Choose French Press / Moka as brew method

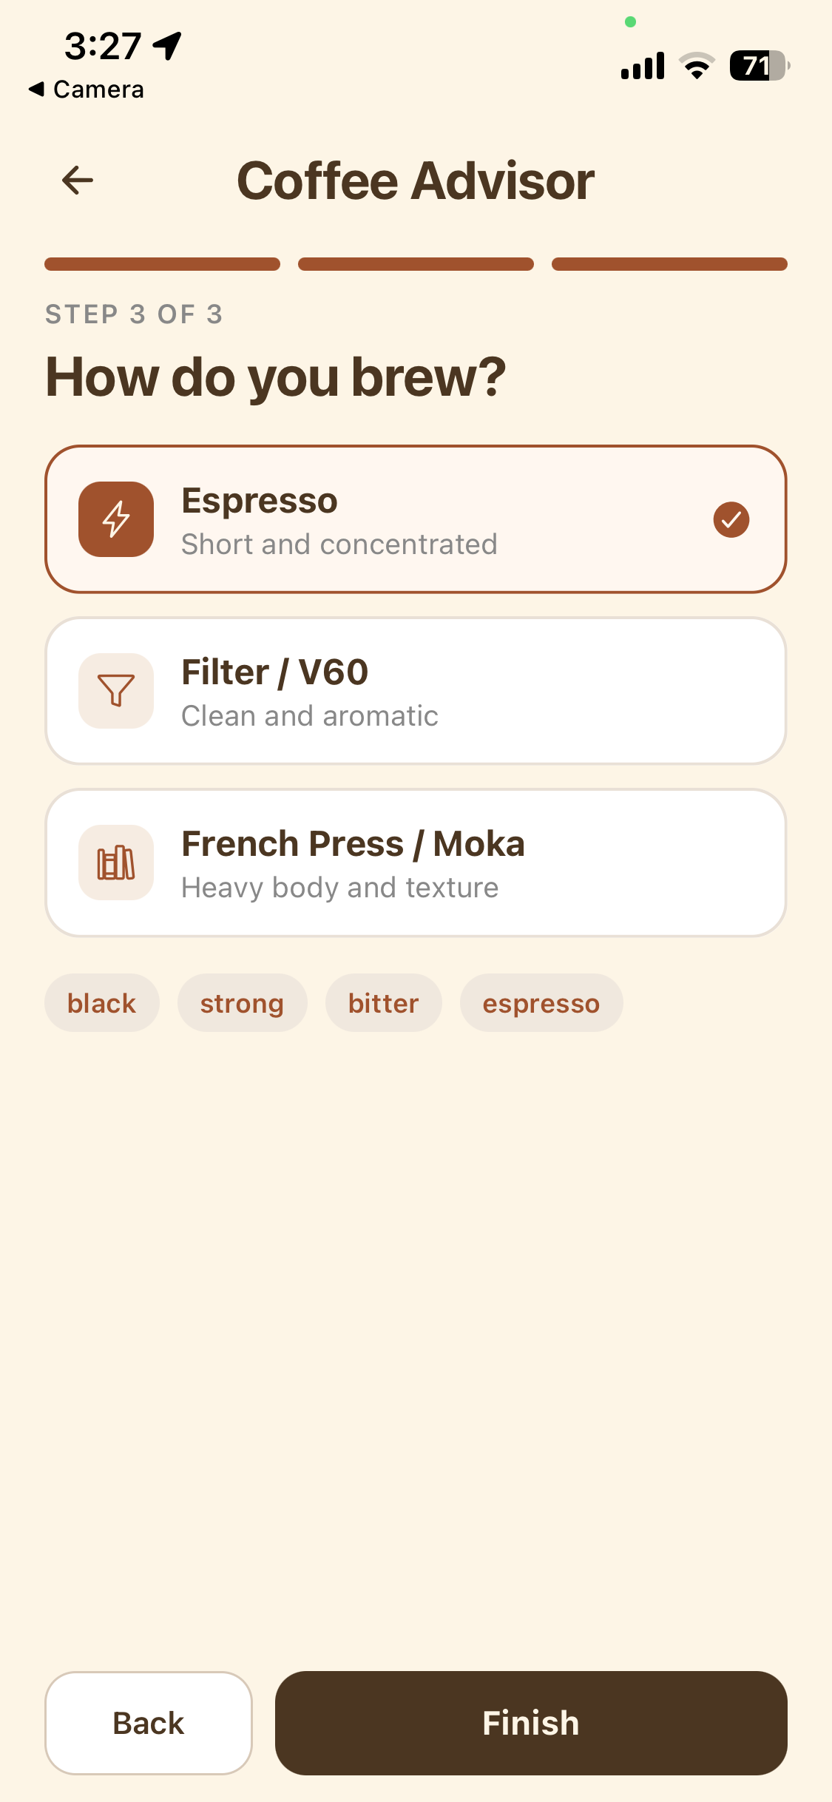[416, 863]
